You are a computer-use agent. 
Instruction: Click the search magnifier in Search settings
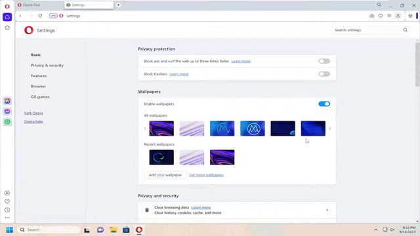tap(406, 30)
